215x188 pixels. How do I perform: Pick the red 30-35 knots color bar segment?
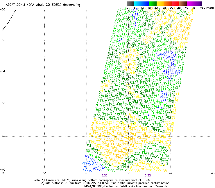pos(175,3)
